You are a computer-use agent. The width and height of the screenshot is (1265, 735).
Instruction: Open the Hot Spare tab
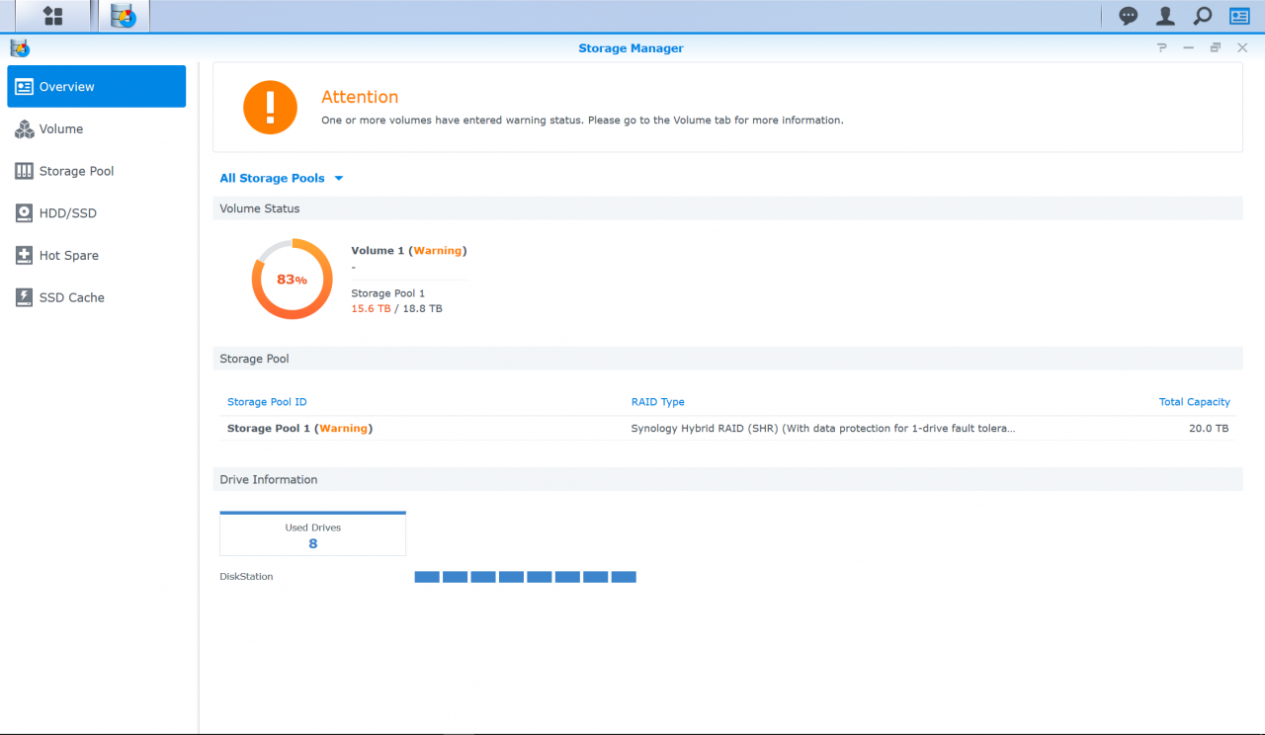(x=97, y=255)
